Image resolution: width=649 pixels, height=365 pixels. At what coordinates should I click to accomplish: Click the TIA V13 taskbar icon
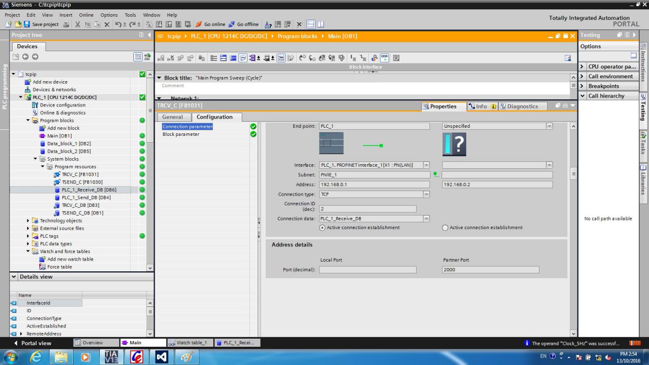click(112, 356)
